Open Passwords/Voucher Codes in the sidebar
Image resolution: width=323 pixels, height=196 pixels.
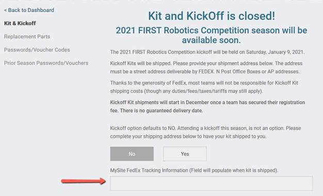click(37, 50)
